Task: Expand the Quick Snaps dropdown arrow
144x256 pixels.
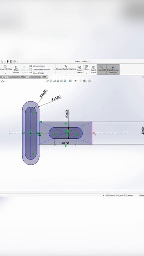Action: [86, 73]
